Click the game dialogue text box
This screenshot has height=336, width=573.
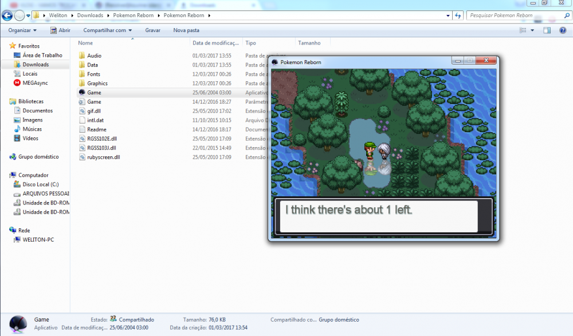377,216
